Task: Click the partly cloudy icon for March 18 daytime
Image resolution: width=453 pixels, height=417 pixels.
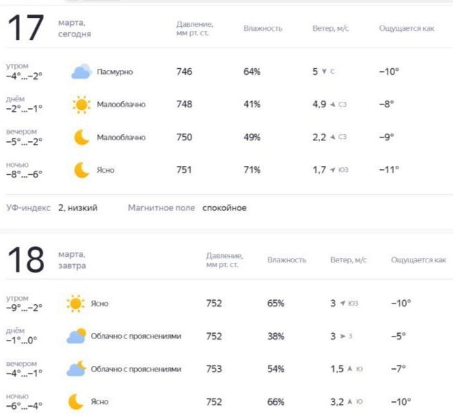Action: [x=76, y=336]
